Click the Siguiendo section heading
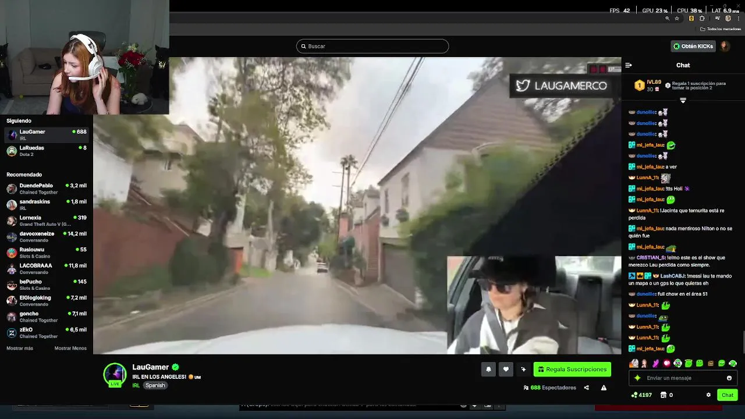The height and width of the screenshot is (419, 745). [x=19, y=120]
